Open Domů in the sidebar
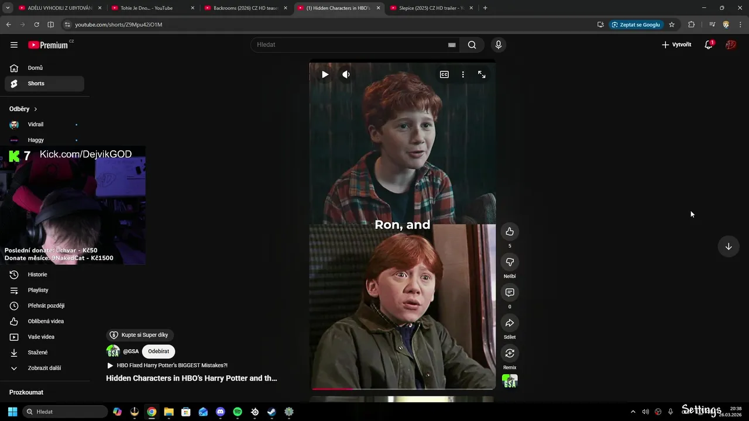 [44, 68]
